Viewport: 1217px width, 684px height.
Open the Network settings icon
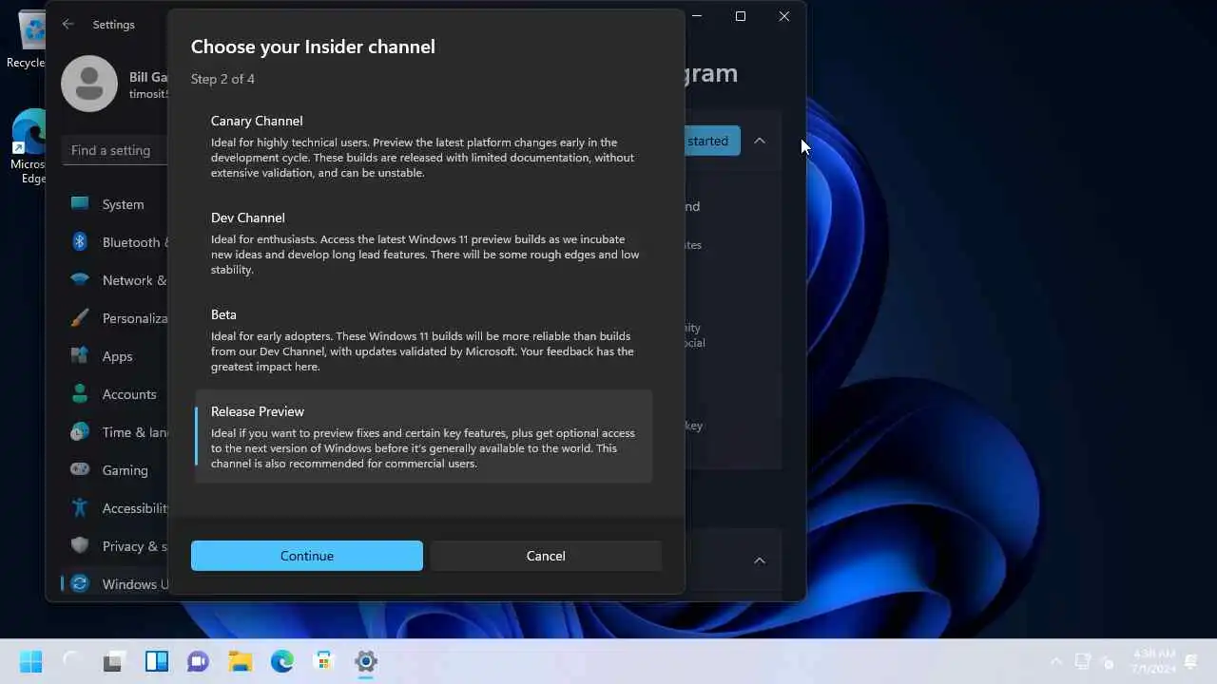point(80,280)
